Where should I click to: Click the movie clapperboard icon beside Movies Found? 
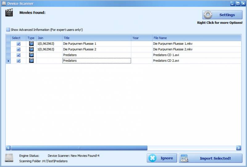pyautogui.click(x=9, y=13)
